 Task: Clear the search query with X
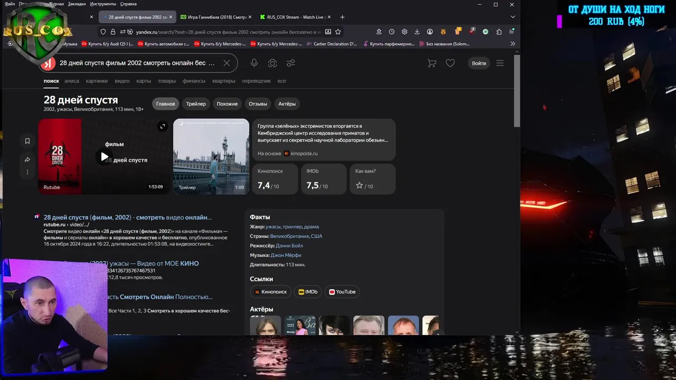227,63
